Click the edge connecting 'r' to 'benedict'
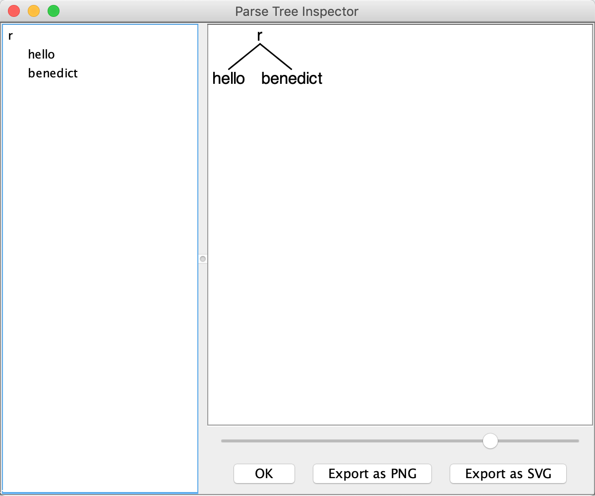The image size is (595, 496). pos(277,57)
